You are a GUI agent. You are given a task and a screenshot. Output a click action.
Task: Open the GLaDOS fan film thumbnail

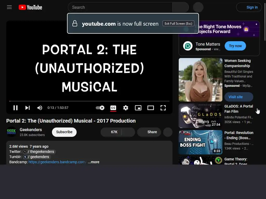coord(201,116)
